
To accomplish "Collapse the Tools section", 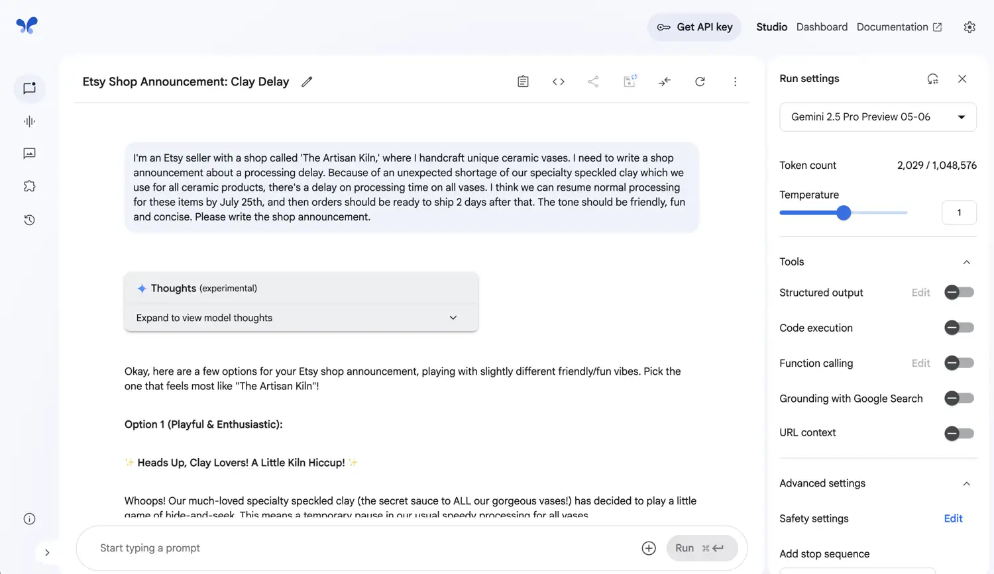I will point(966,262).
